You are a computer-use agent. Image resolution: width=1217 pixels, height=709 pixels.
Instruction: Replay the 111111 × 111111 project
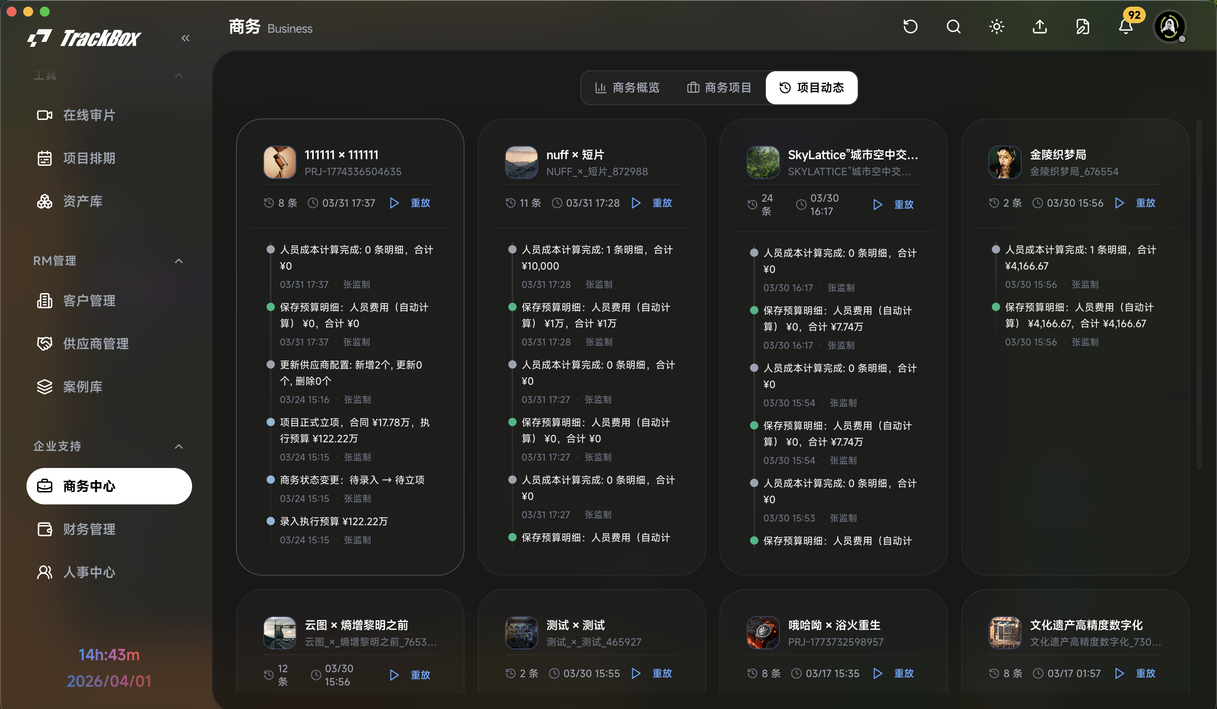coord(410,203)
